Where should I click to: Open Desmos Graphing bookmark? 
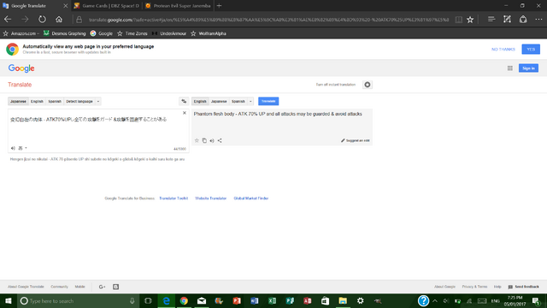click(65, 33)
